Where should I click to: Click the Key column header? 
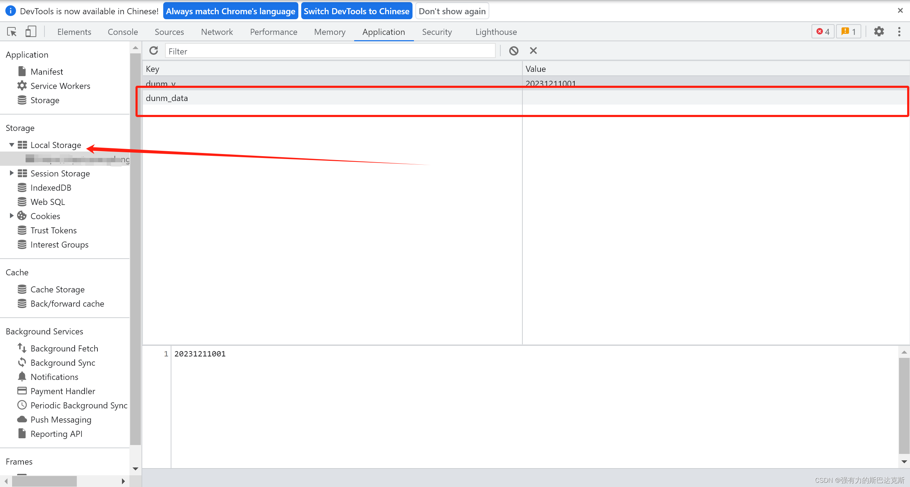click(x=332, y=69)
